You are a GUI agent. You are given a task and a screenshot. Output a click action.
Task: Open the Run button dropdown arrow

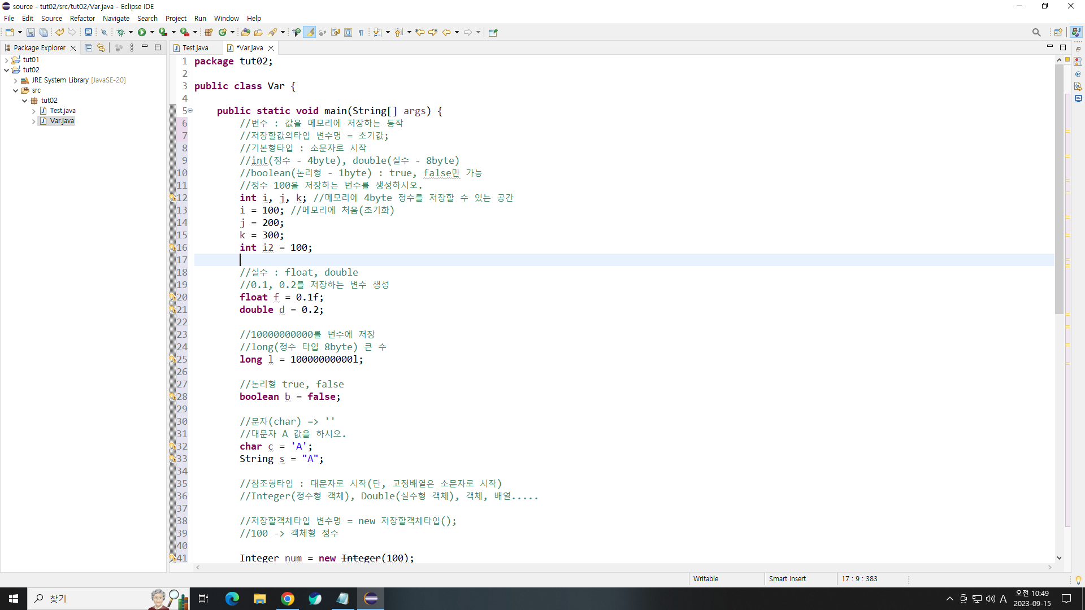click(x=152, y=32)
